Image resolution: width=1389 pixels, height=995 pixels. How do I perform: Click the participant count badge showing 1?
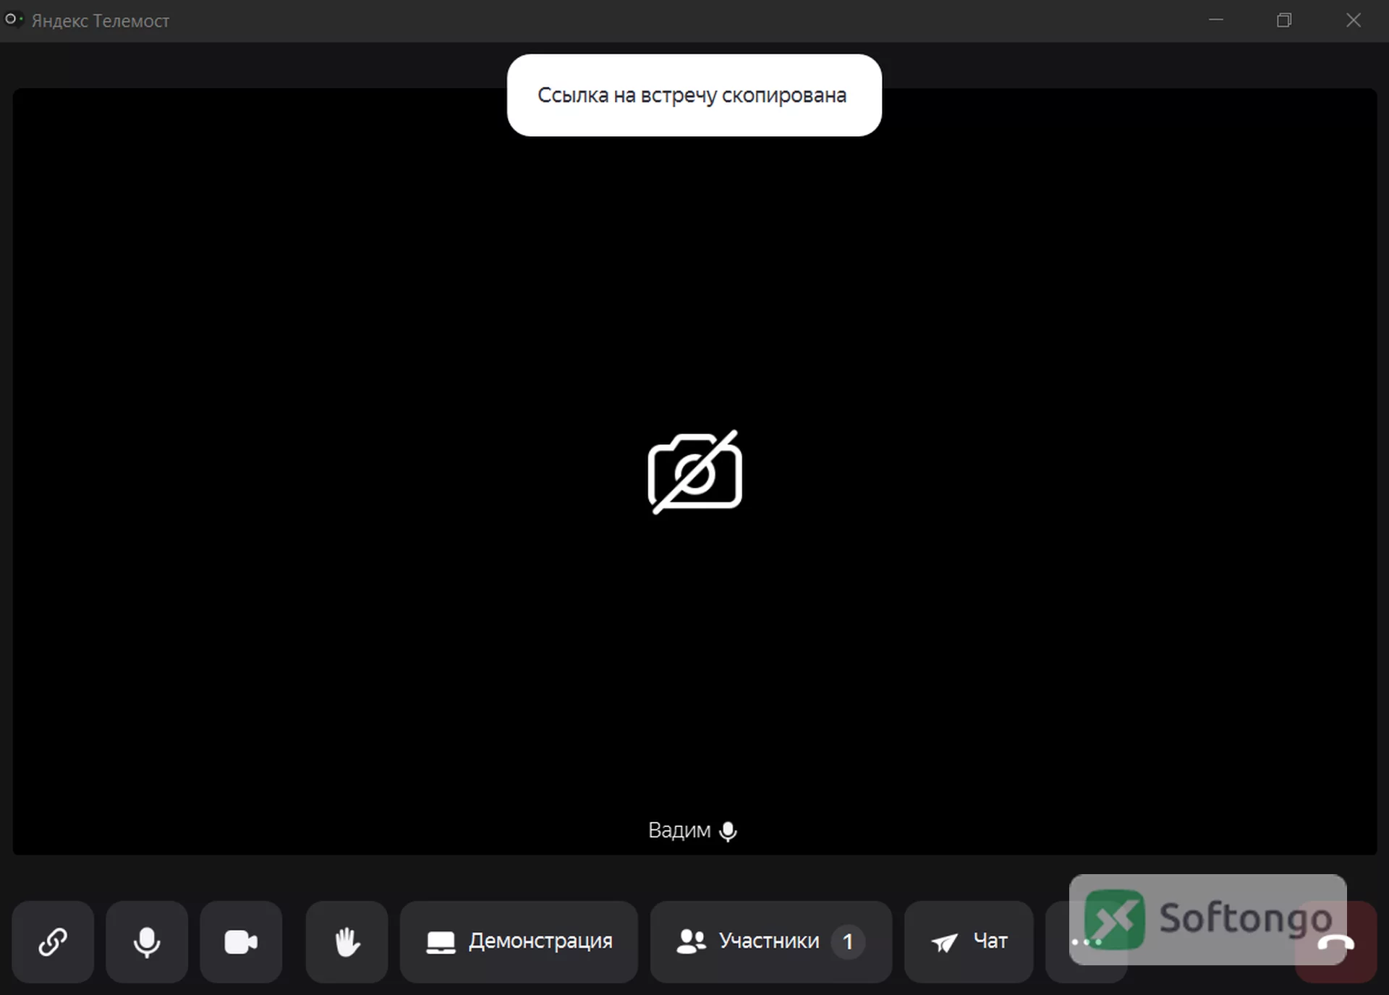click(x=848, y=941)
